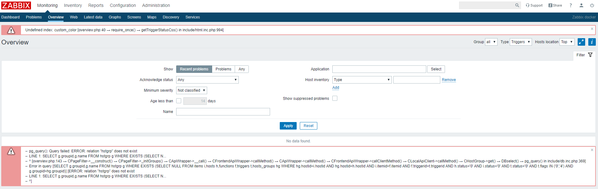
Task: Go to Dashboard submenu
Action: (x=10, y=17)
